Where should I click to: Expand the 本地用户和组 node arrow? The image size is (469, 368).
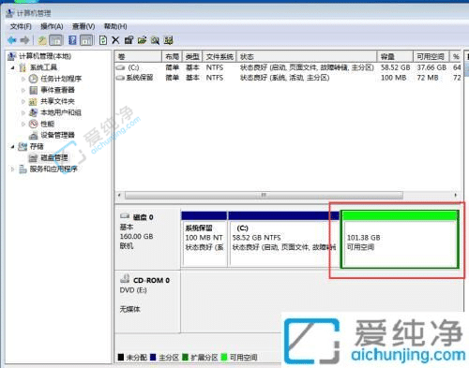click(x=23, y=112)
